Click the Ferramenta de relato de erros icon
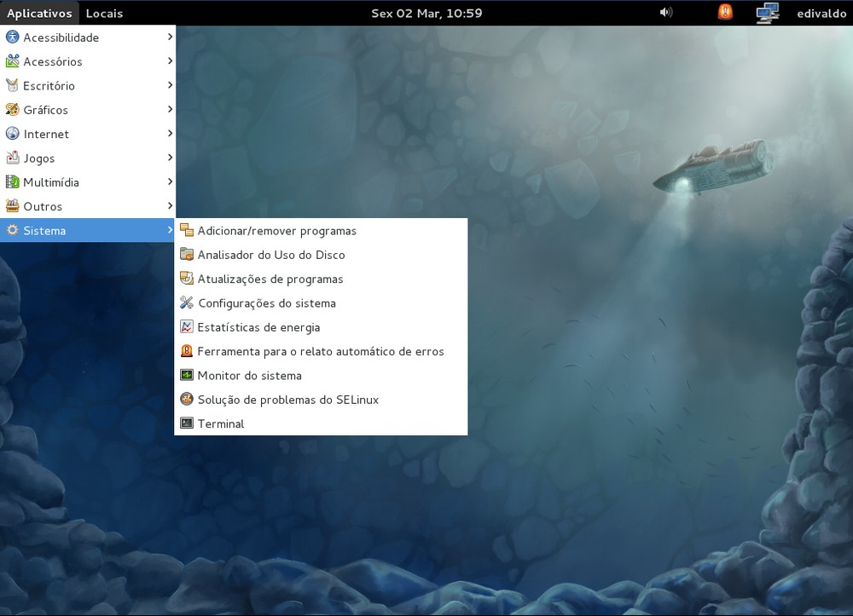This screenshot has height=616, width=853. click(x=186, y=350)
